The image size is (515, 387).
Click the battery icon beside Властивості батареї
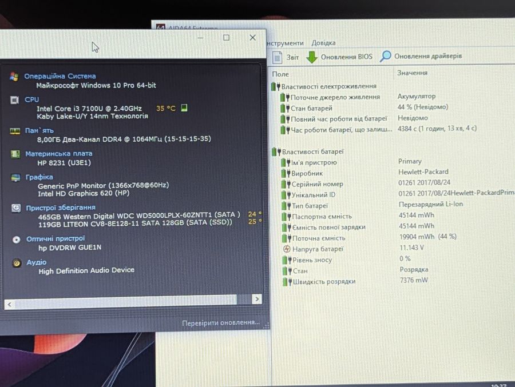[x=276, y=151]
